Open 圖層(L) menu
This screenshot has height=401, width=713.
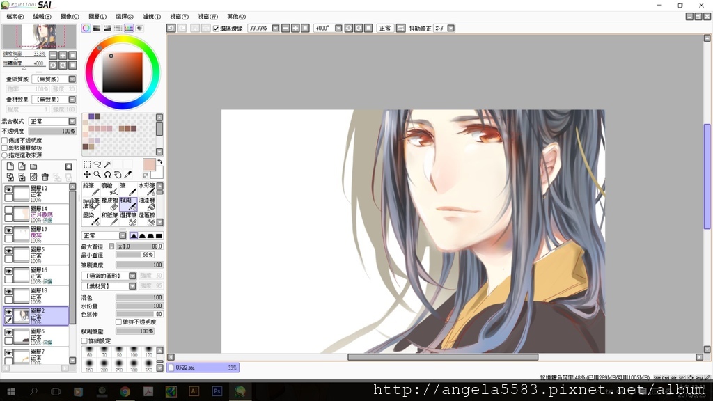point(97,17)
